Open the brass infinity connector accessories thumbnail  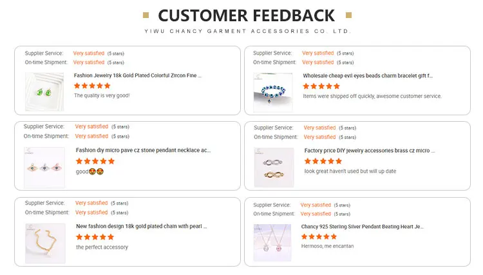[x=273, y=167]
